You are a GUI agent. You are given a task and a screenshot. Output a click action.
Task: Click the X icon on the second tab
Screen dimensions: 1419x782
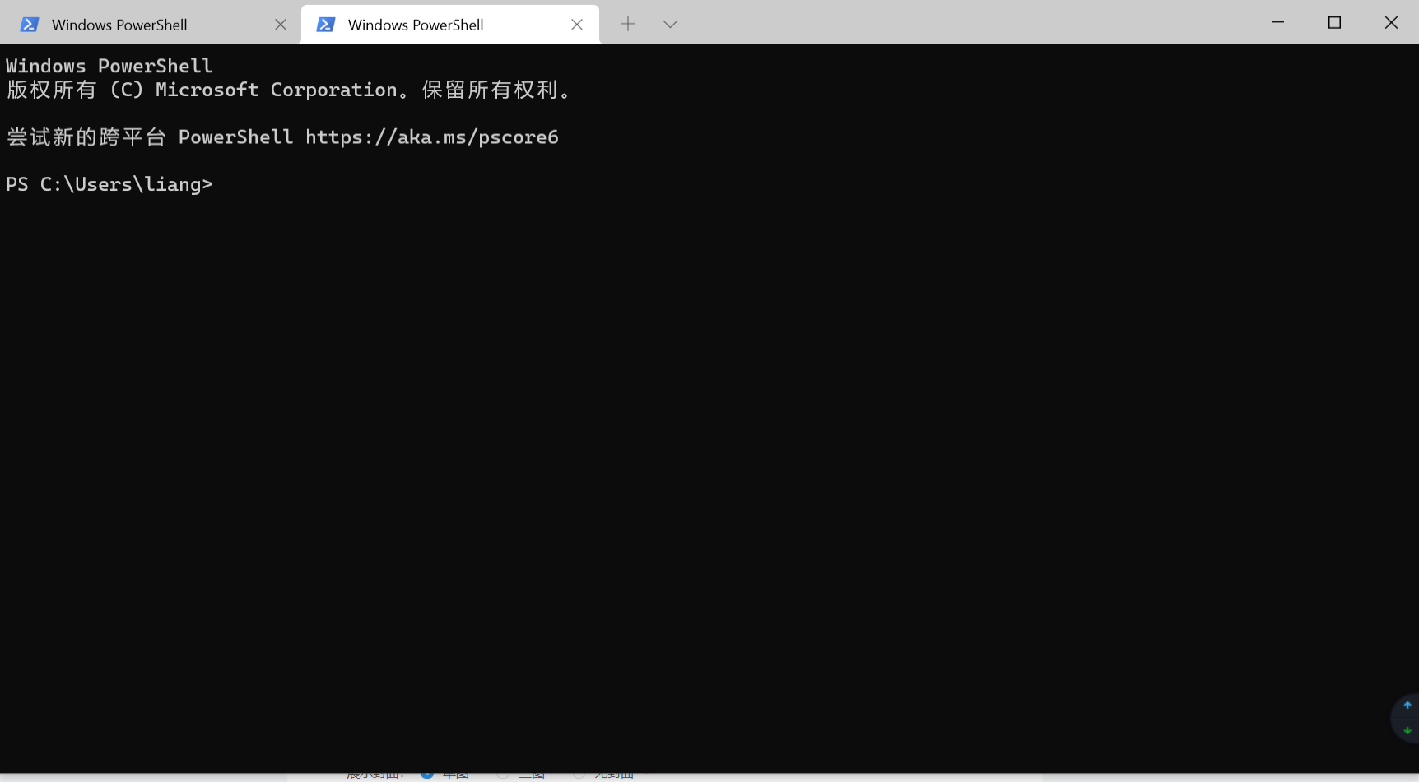(x=577, y=24)
